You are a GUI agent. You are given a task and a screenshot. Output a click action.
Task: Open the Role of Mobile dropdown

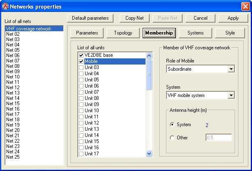pos(231,69)
